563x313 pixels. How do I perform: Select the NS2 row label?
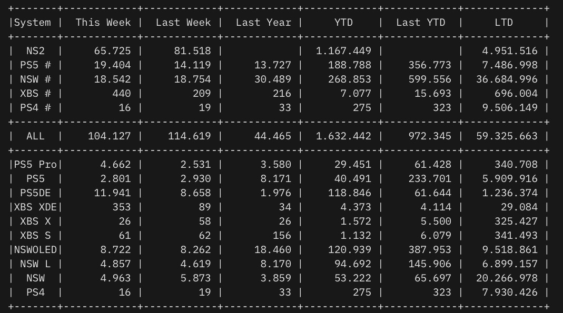tap(36, 51)
